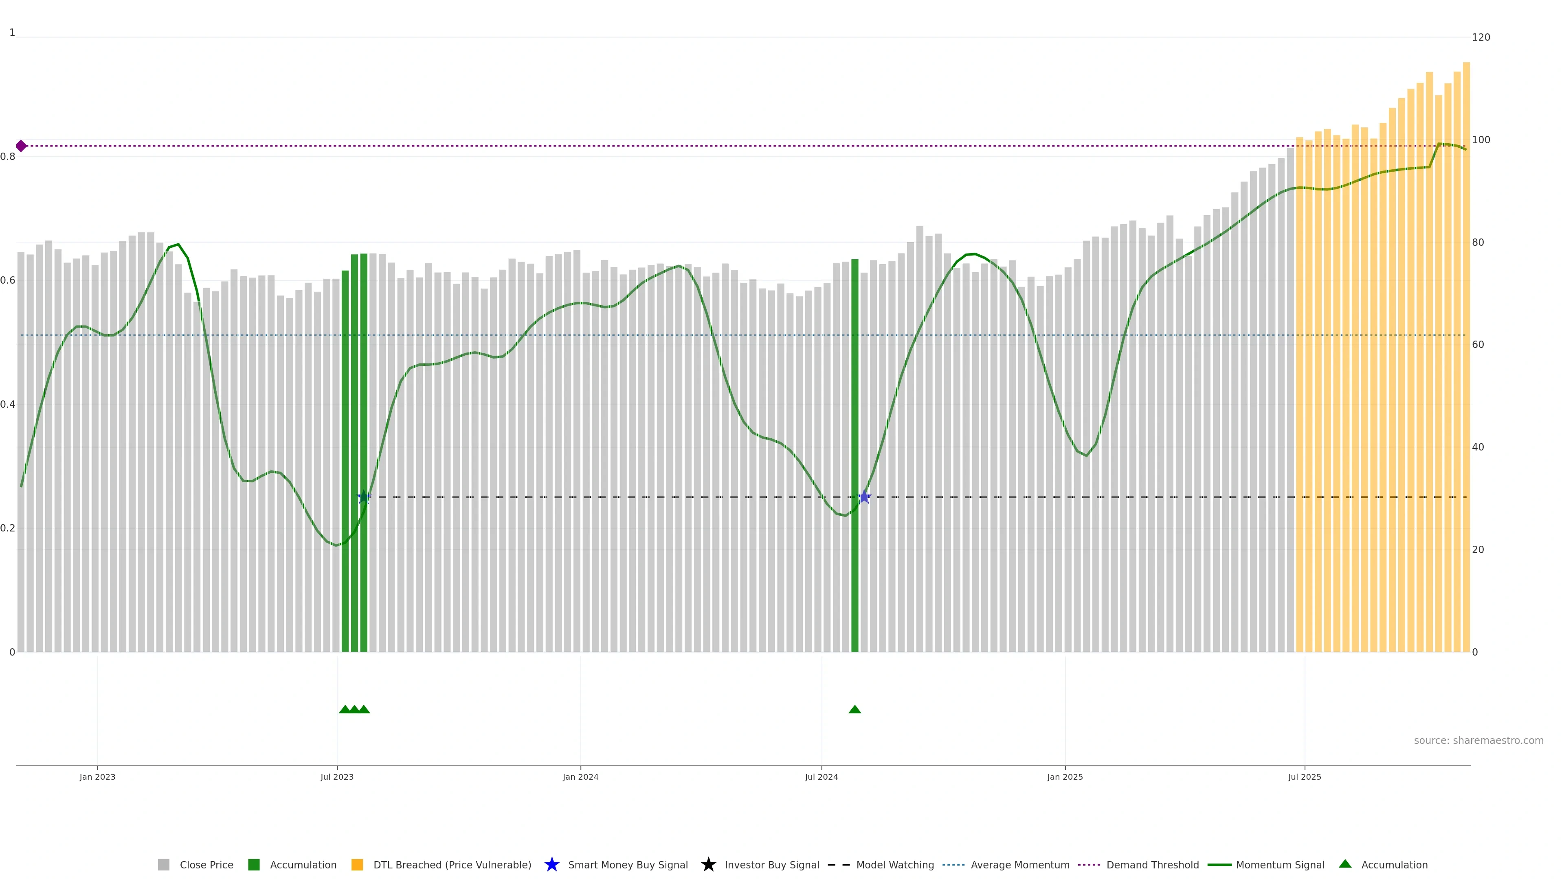Image resolution: width=1564 pixels, height=879 pixels.
Task: Click green Accumulation triangle legend icon
Action: coord(1345,864)
